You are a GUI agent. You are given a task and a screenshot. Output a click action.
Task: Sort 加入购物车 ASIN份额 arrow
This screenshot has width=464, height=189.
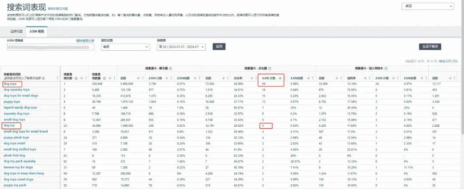click(422, 78)
